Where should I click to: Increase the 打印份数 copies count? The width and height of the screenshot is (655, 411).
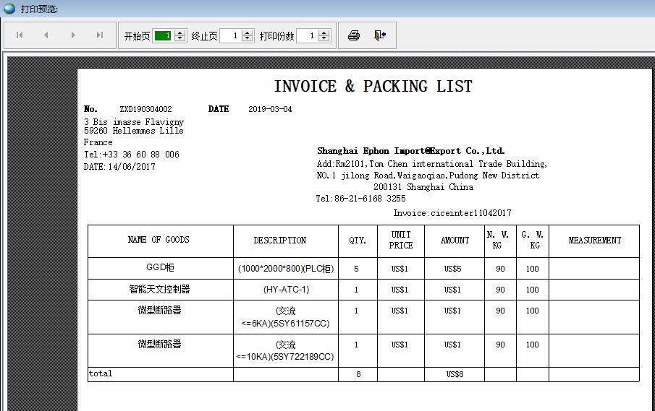point(324,33)
